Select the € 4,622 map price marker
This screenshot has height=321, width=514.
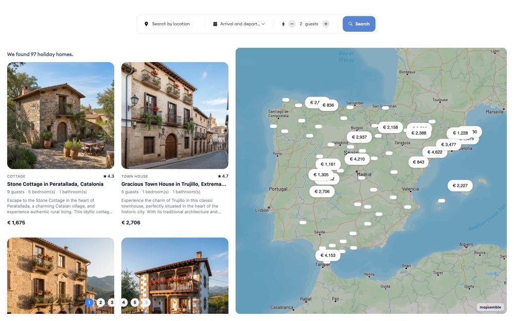click(x=435, y=152)
